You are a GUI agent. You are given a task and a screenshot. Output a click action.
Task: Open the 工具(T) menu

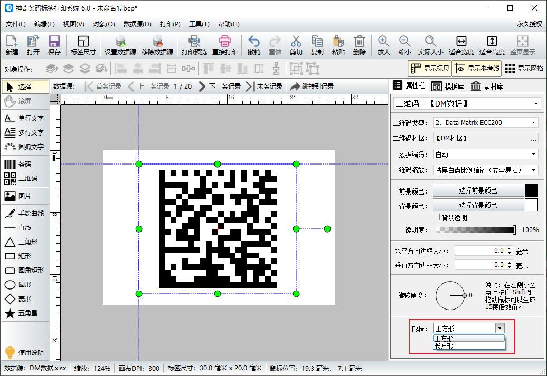tap(199, 24)
